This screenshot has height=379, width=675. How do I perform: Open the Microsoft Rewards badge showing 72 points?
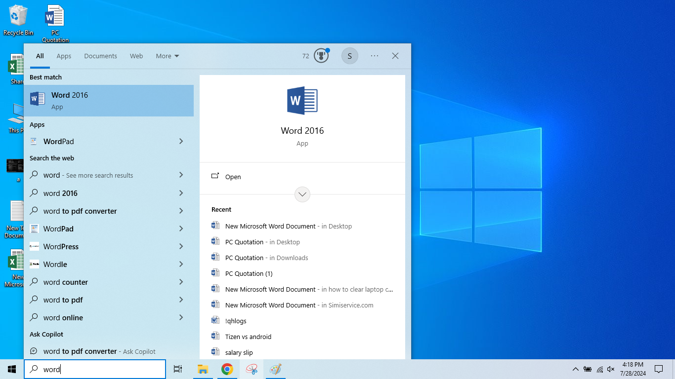point(321,56)
